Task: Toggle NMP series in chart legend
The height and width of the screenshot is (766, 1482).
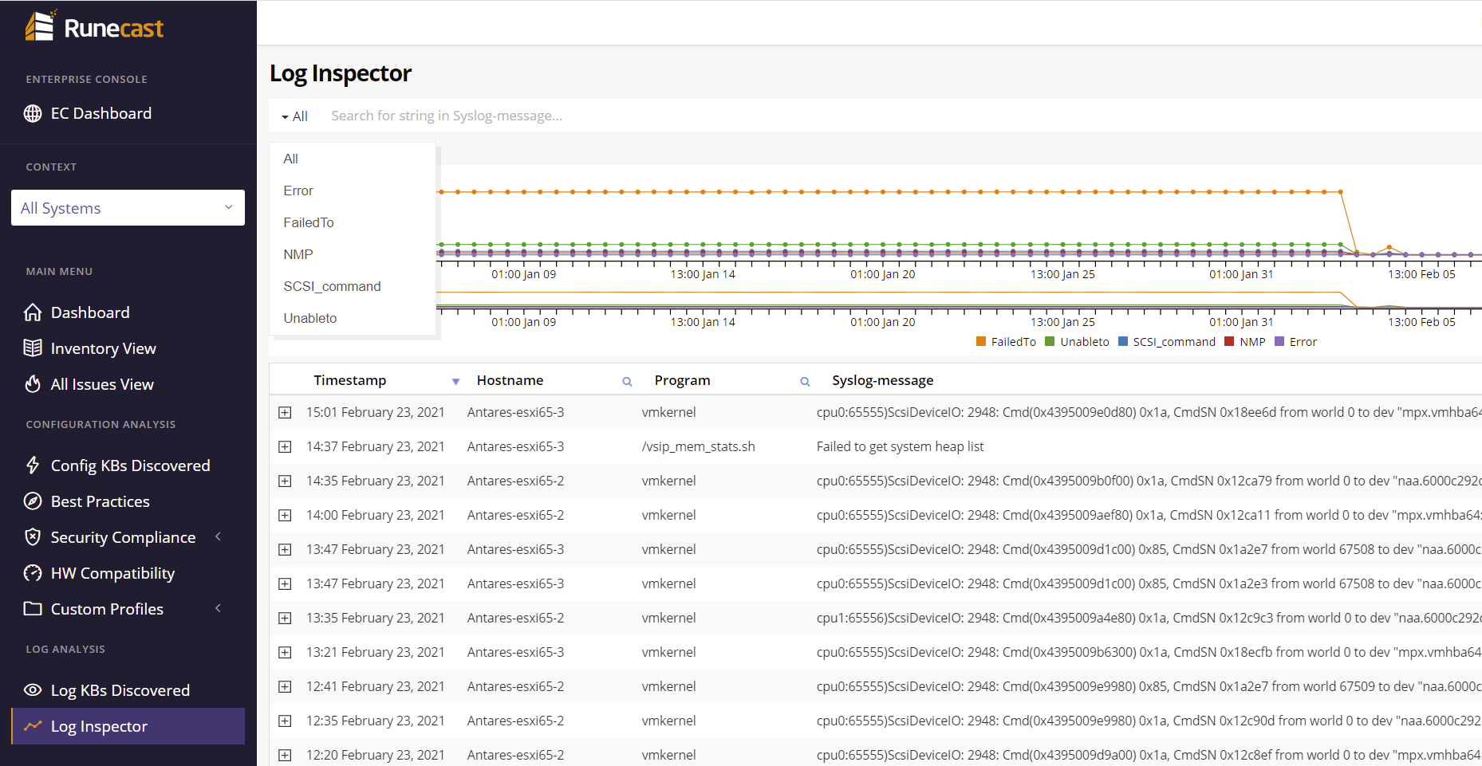Action: tap(1245, 342)
